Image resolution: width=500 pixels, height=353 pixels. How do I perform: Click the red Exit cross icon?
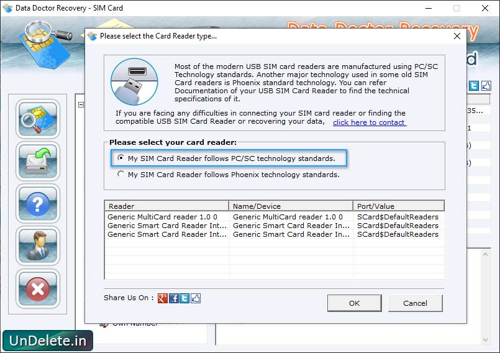coord(38,288)
